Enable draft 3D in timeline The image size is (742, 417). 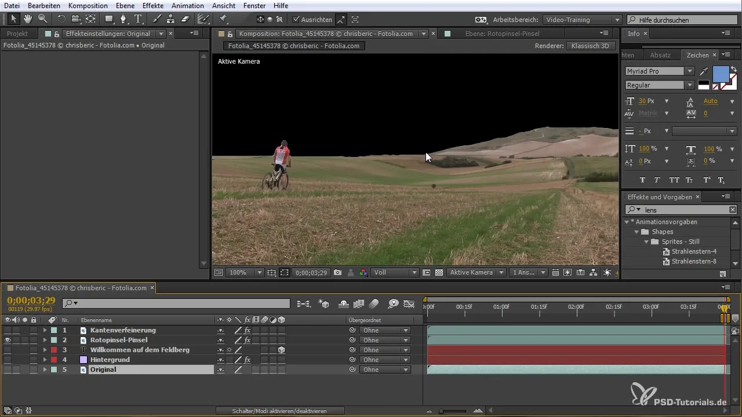tap(325, 303)
